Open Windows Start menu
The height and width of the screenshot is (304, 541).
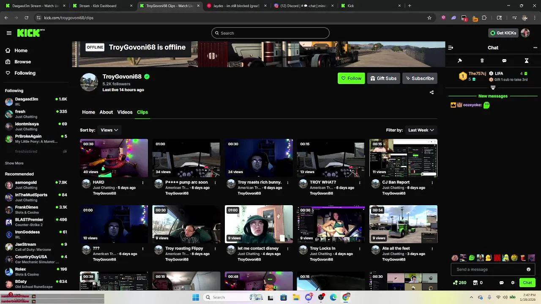(196, 297)
